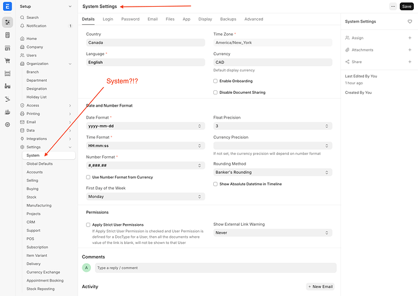Click the Save button

point(406,7)
